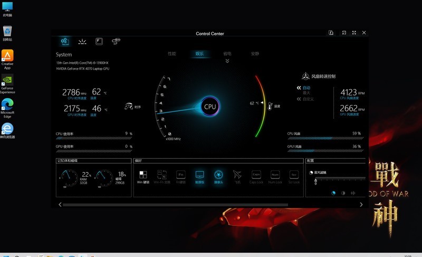Expand the double-chevron under the mode tabs
This screenshot has height=257, width=422.
point(227,61)
